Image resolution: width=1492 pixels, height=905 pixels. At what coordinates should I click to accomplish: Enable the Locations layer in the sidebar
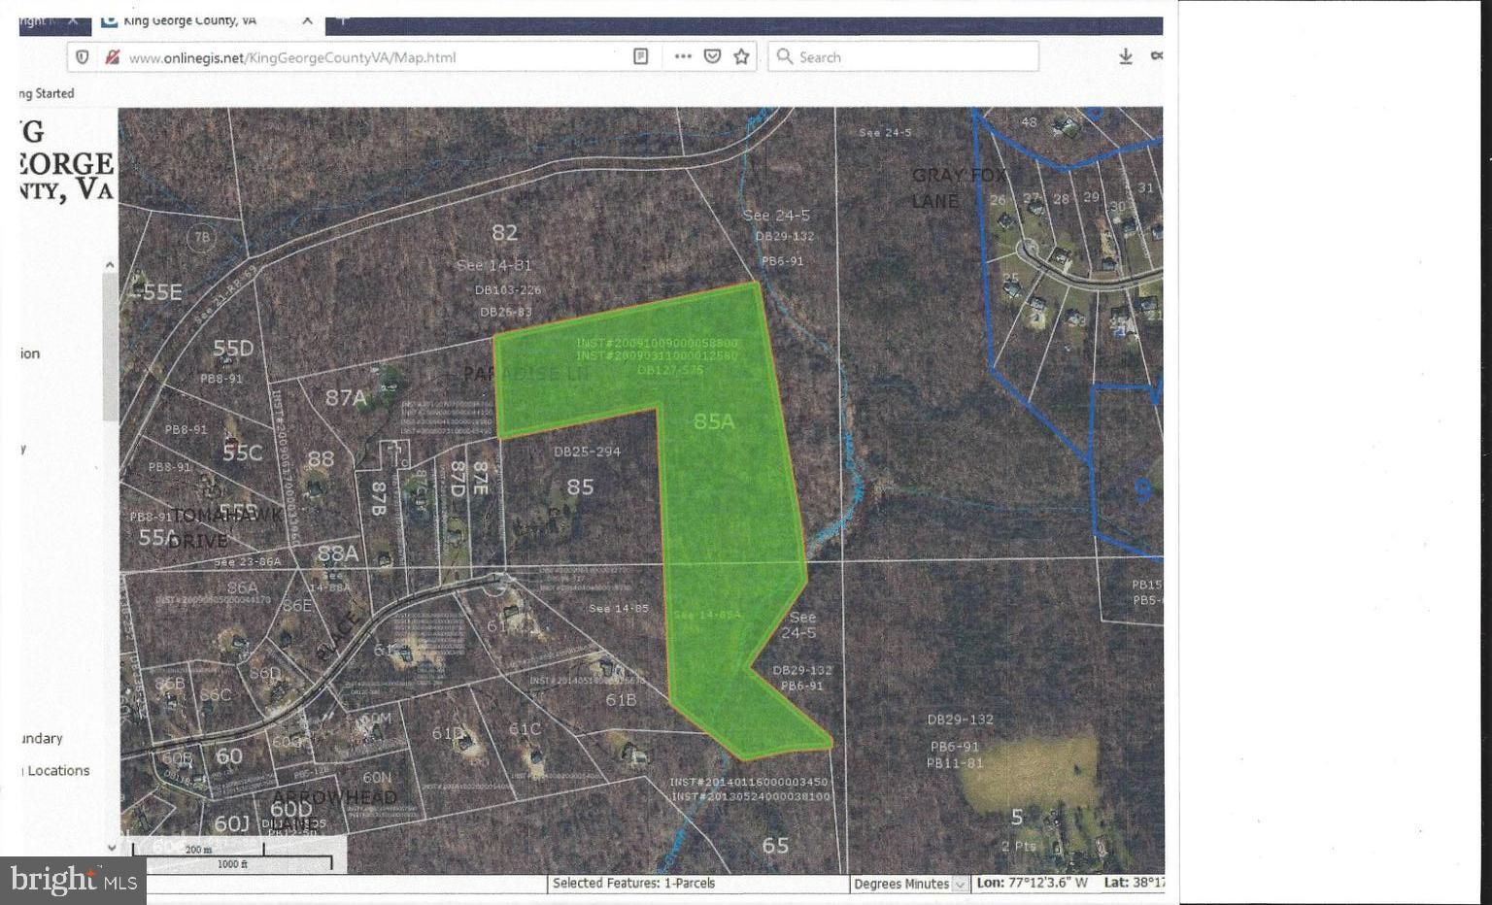53,770
